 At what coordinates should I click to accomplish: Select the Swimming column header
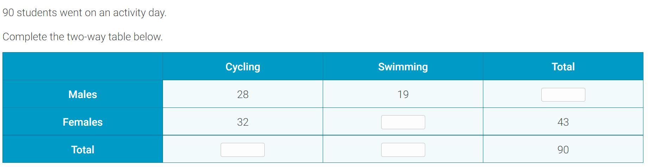click(403, 67)
